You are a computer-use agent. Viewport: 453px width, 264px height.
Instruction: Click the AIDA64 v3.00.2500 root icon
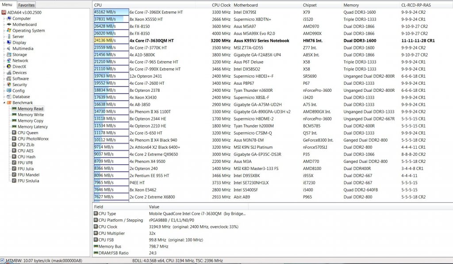(4, 12)
